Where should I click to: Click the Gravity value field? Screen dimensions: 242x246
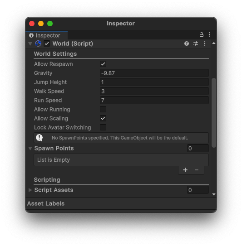pos(154,73)
